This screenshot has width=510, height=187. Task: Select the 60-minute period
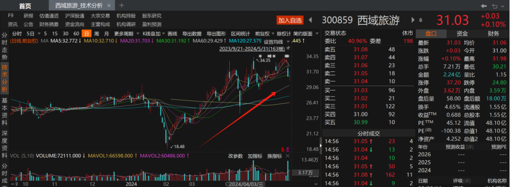pos(76,34)
